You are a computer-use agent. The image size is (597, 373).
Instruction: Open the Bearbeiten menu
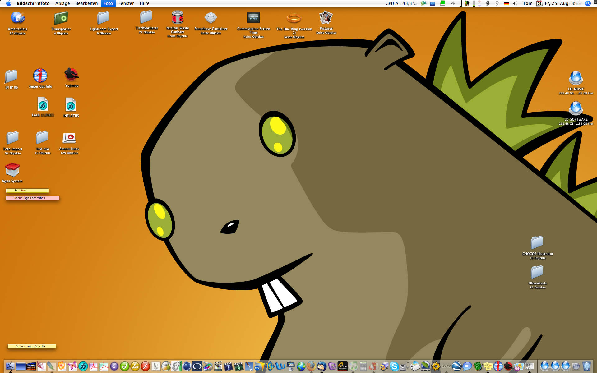[x=86, y=3]
